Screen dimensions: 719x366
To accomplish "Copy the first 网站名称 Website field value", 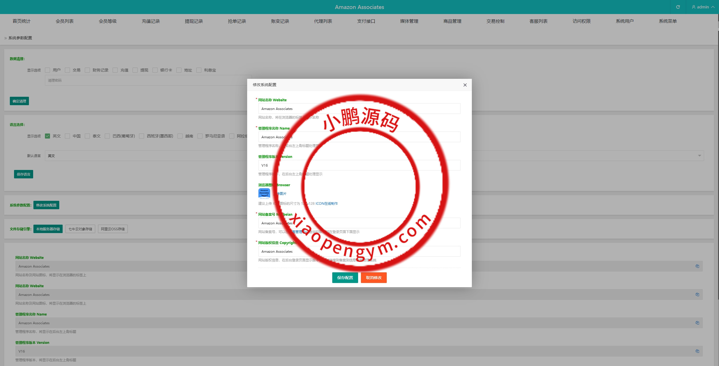I will pos(697,266).
